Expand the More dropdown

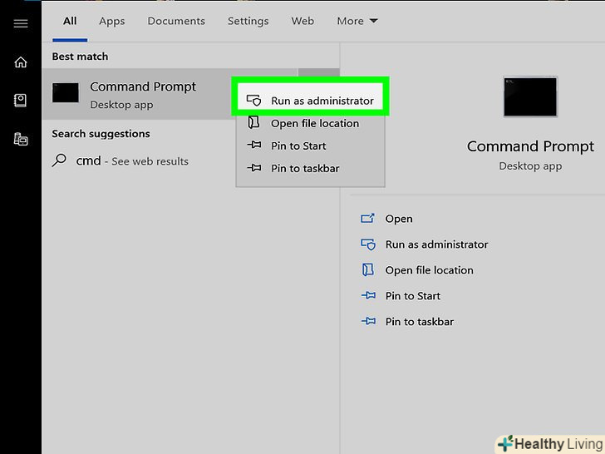(x=357, y=21)
